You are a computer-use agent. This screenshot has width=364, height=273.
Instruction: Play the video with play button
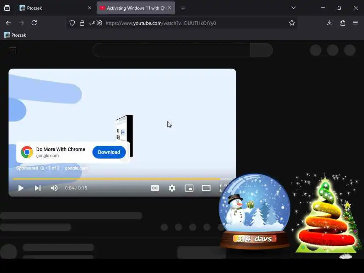pyautogui.click(x=21, y=188)
